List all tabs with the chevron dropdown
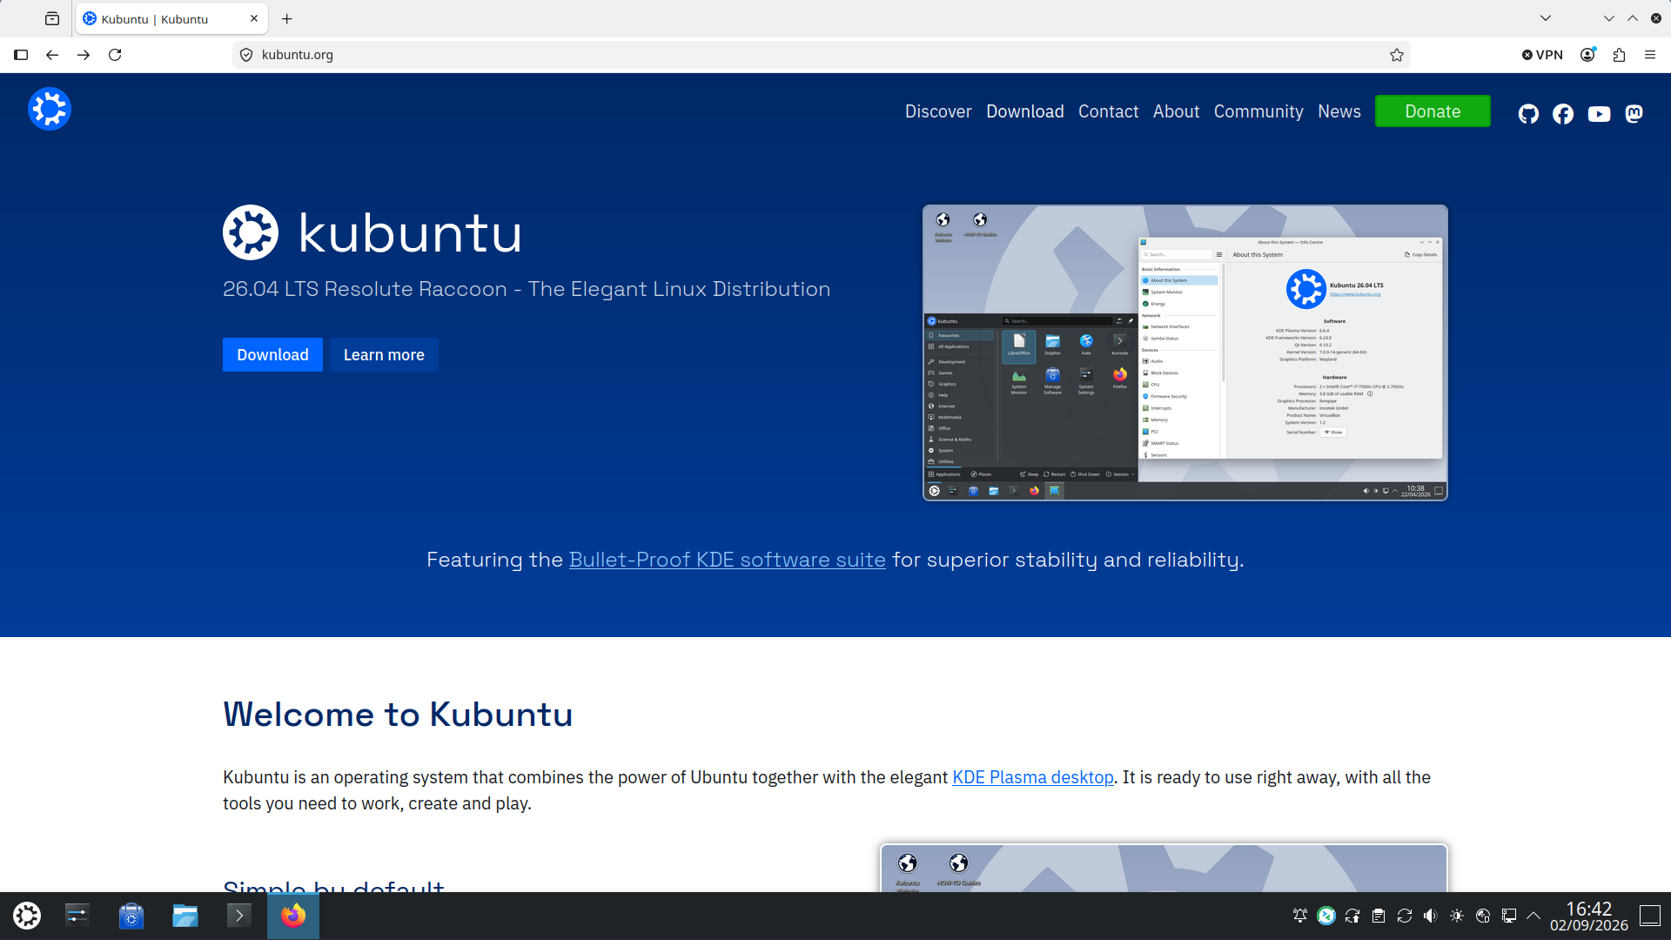1671x940 pixels. click(x=1546, y=18)
